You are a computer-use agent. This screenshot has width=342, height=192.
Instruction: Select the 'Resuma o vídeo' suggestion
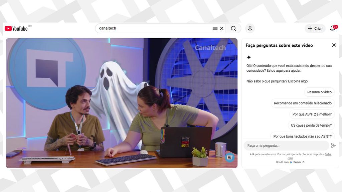(319, 92)
